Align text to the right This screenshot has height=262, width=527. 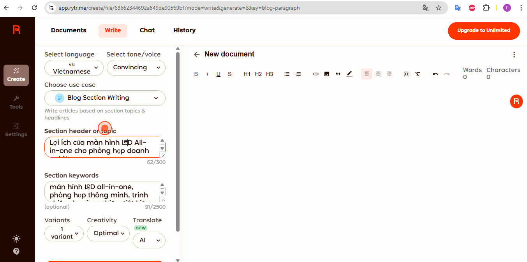coord(389,74)
